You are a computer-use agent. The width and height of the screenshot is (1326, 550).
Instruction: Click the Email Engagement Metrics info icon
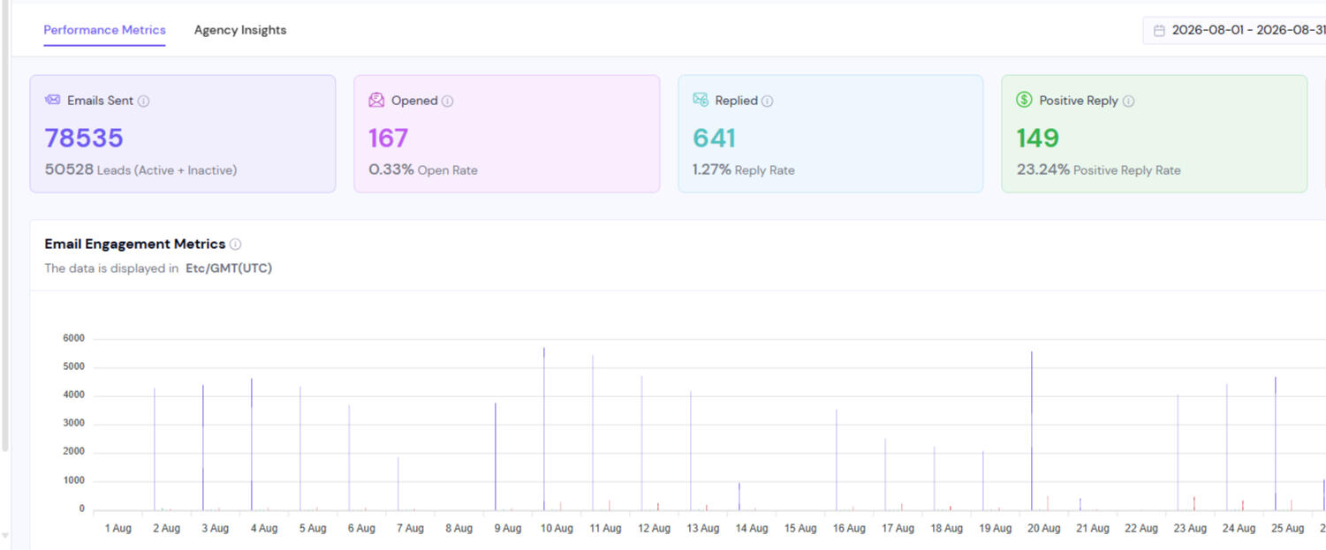click(236, 245)
